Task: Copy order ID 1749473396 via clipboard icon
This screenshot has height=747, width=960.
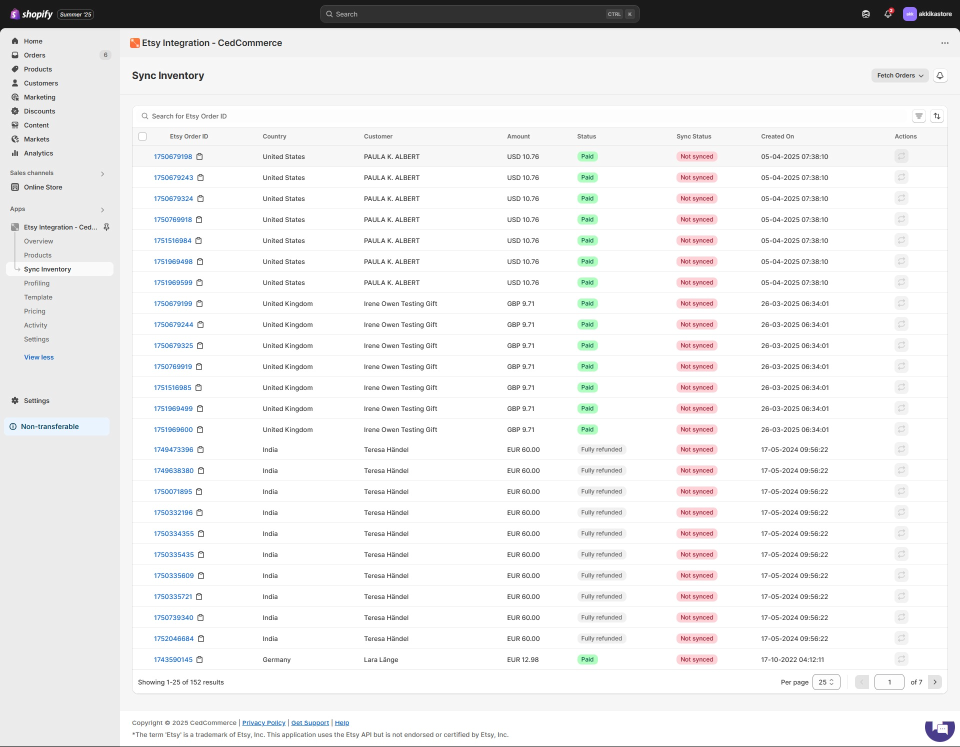Action: 200,449
